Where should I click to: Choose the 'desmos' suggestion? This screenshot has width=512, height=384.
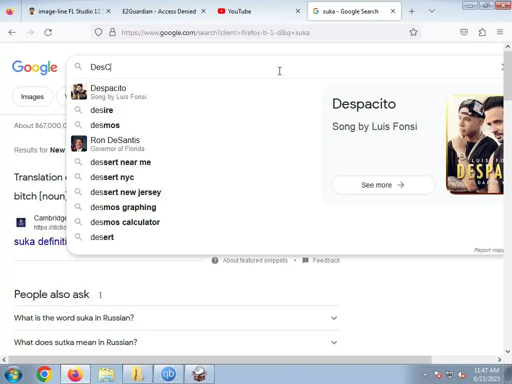point(196,125)
